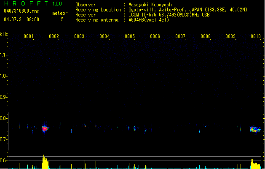This screenshot has height=169, width=265.
Task: Click the strong red meteor echo near 0802
Action: coord(45,128)
